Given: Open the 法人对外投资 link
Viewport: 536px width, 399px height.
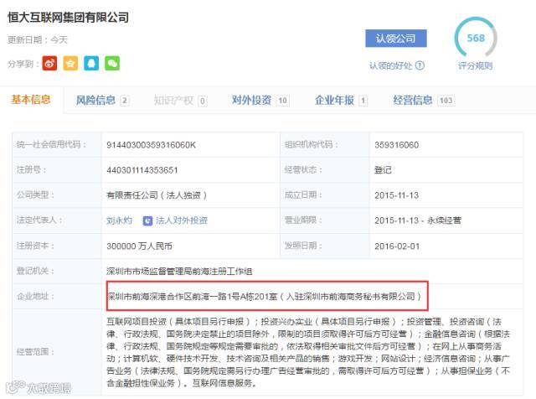Looking at the screenshot, I should [182, 220].
